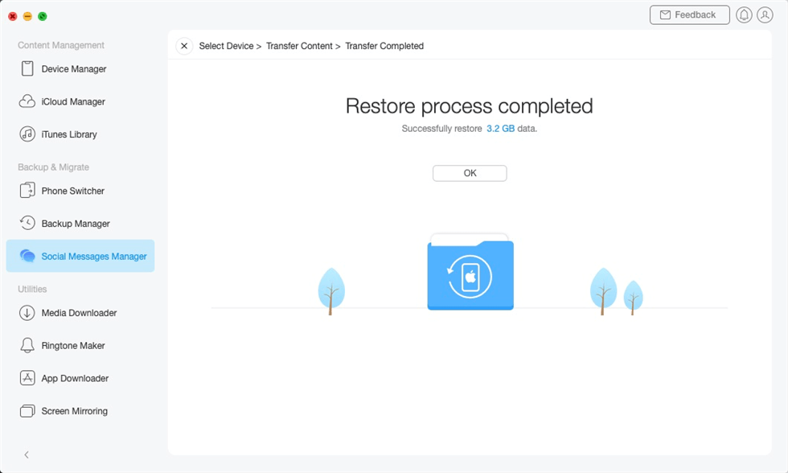
Task: Open notifications bell in top bar
Action: pos(744,15)
